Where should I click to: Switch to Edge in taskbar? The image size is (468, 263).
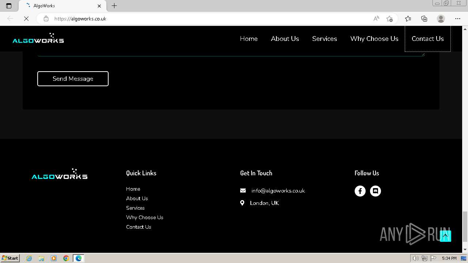coord(79,258)
